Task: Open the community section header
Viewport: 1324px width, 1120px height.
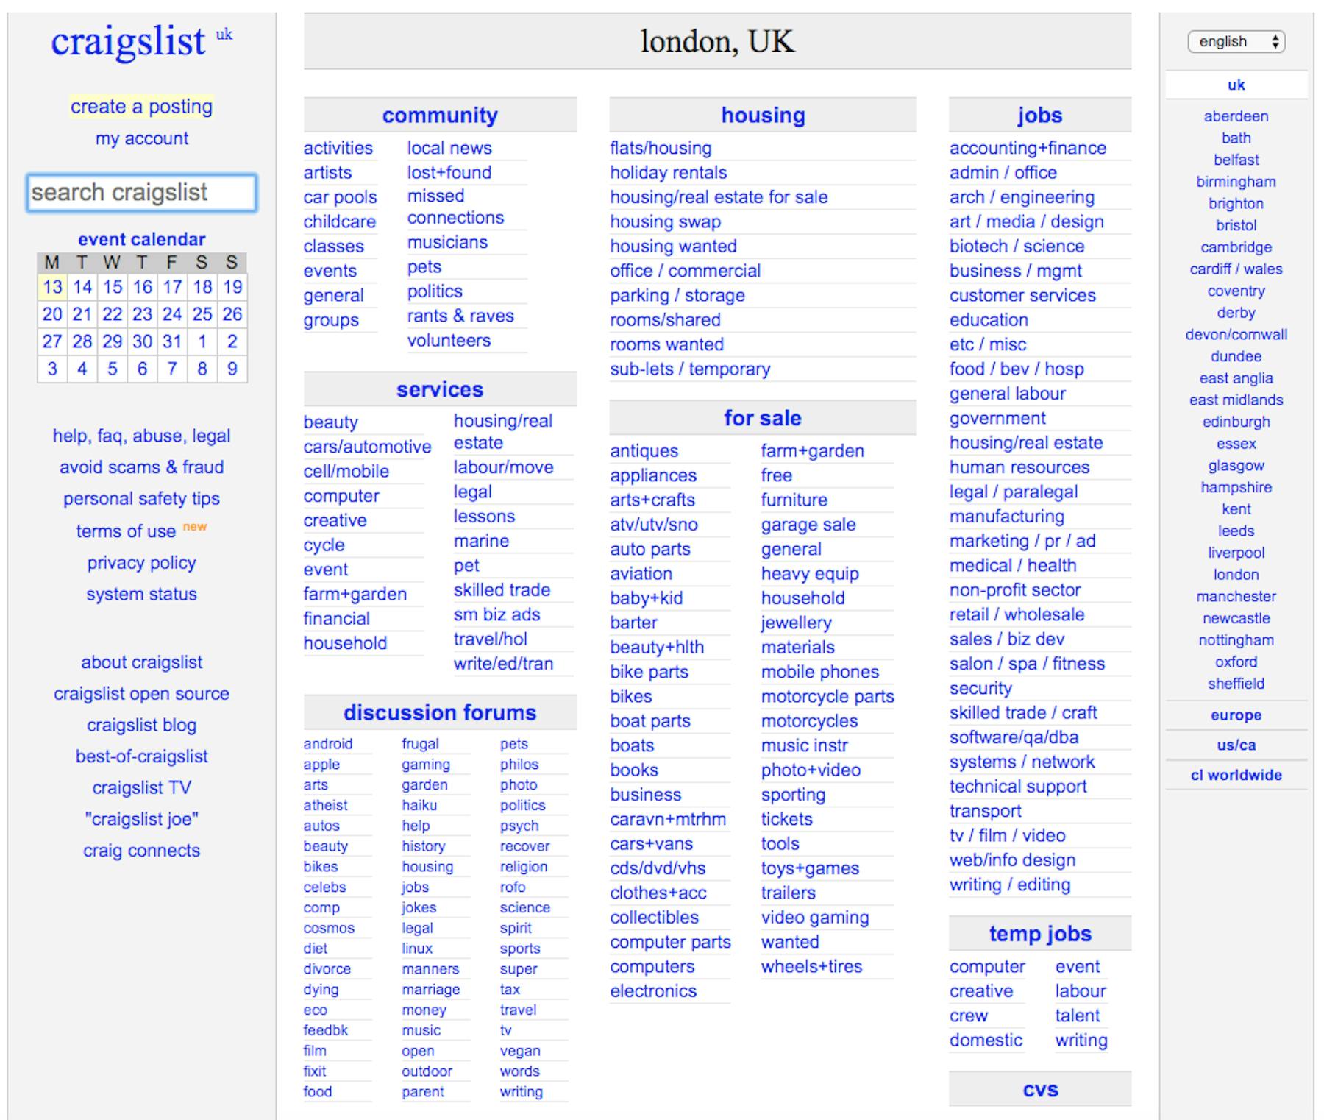Action: click(440, 116)
